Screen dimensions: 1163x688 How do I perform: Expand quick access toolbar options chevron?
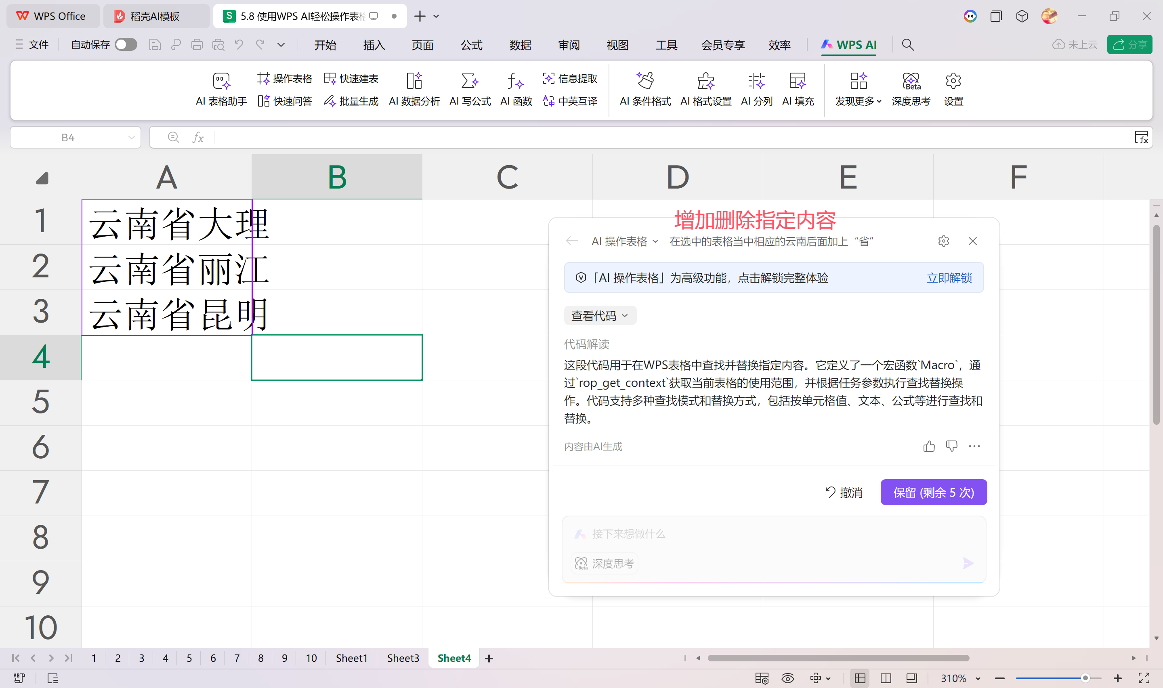(x=281, y=44)
